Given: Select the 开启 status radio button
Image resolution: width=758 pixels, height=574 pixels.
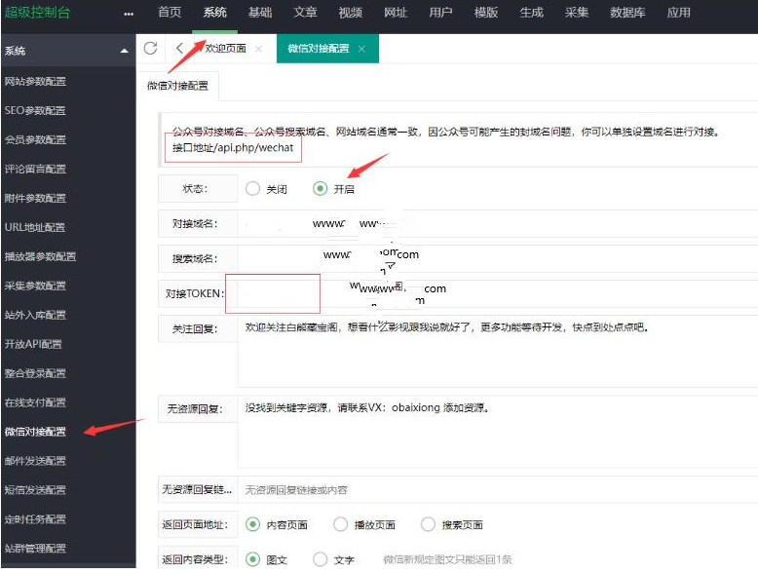Looking at the screenshot, I should pyautogui.click(x=320, y=188).
